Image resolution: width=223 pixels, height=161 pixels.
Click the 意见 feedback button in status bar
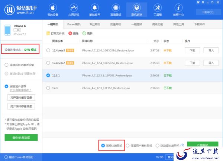click(169, 157)
